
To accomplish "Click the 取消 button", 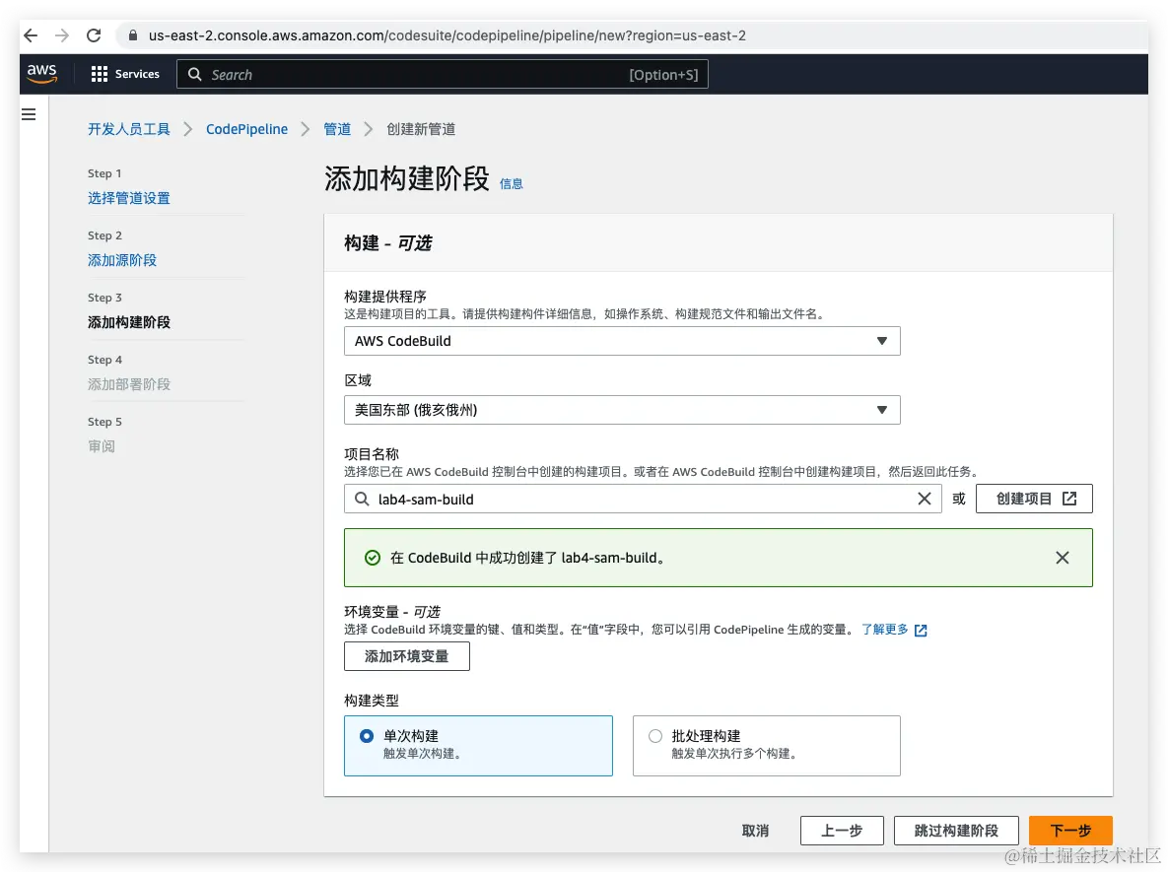I will (755, 831).
